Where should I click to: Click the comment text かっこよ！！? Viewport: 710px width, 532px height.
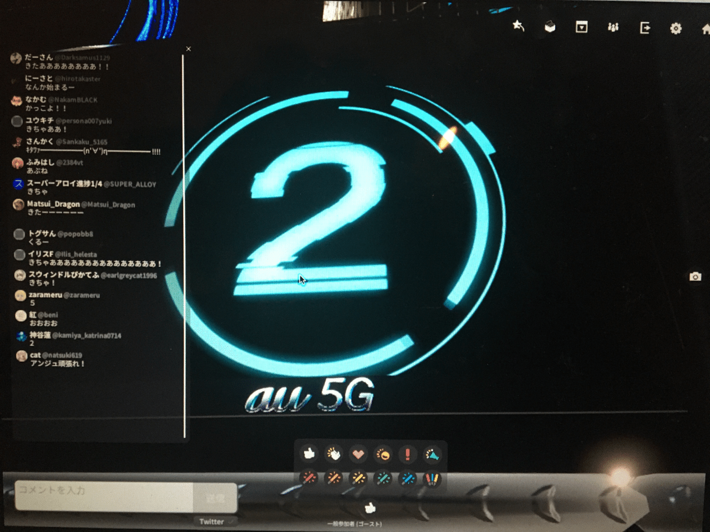click(x=46, y=109)
